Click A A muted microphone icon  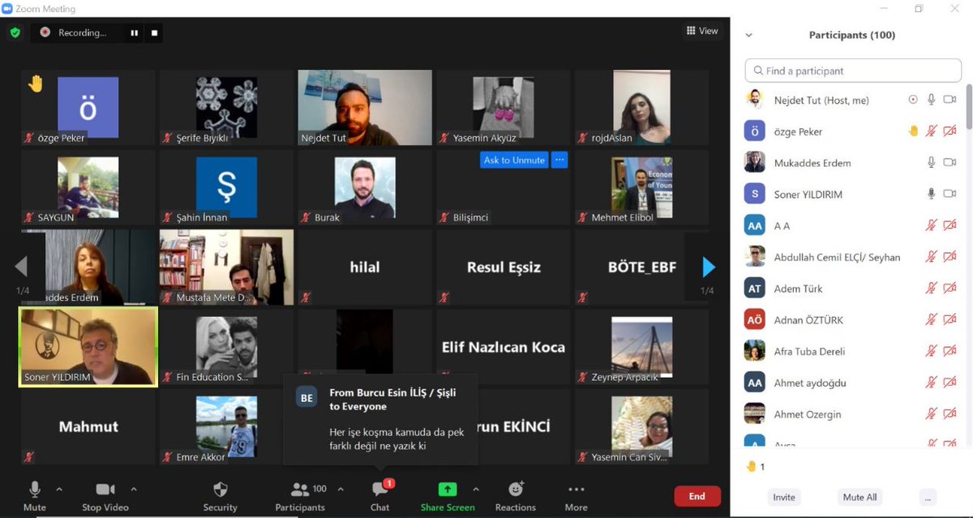[932, 225]
